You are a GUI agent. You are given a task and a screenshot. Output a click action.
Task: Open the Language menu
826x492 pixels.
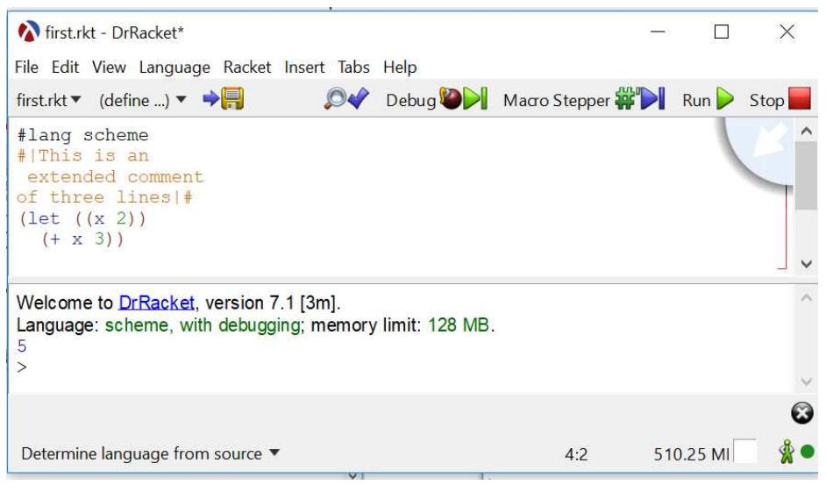174,68
